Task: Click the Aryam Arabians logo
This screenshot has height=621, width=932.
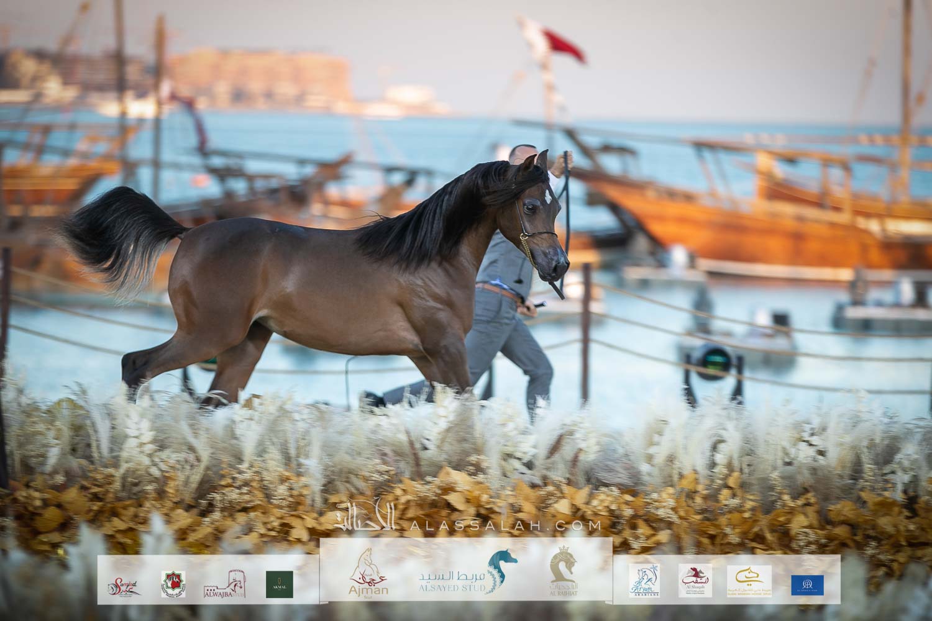Action: (x=644, y=581)
